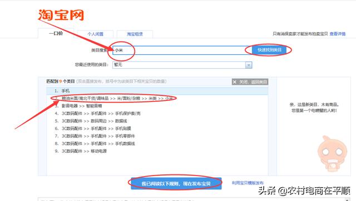Select the 粮油米面 小米 category row

[157, 99]
